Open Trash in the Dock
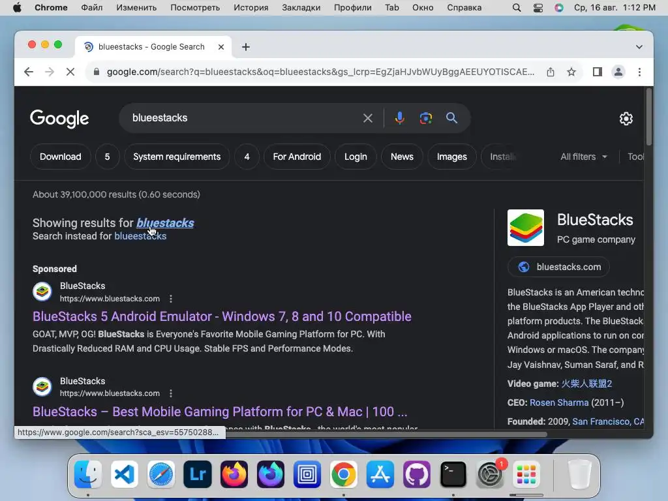Image resolution: width=668 pixels, height=501 pixels. point(579,474)
